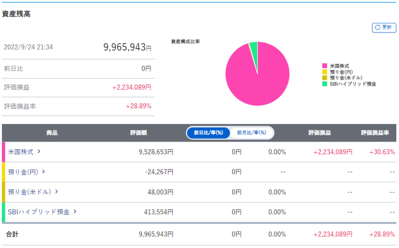Click the pink 米国株式 legend swatch

324,66
